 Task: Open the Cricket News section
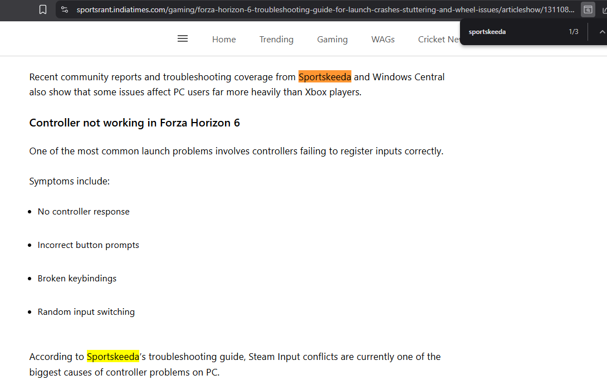click(439, 40)
